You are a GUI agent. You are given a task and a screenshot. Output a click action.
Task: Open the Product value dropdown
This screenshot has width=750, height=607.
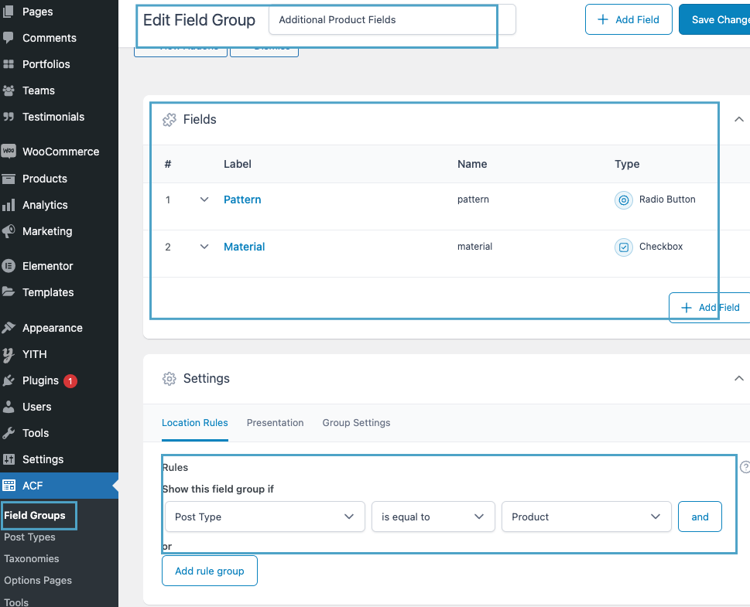[x=586, y=517]
